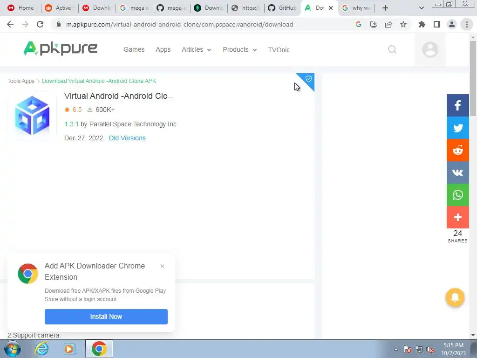Toggle the Chrome side panel
This screenshot has height=358, width=477.
437,24
